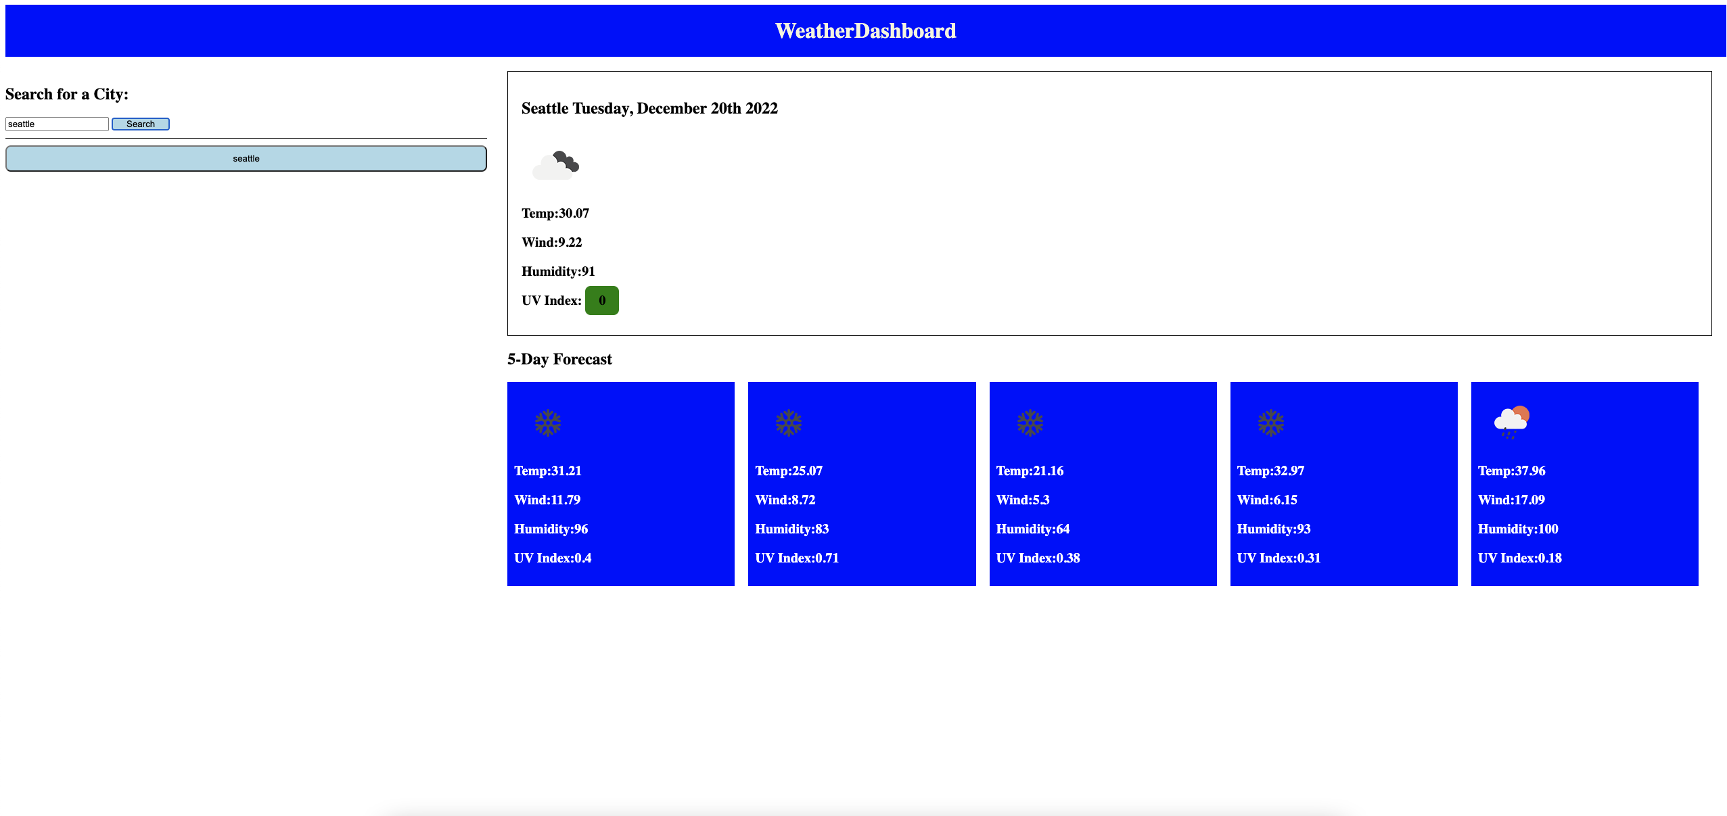Click the green UV Index badge showing 0
Screen dimensions: 1727x816
[601, 300]
